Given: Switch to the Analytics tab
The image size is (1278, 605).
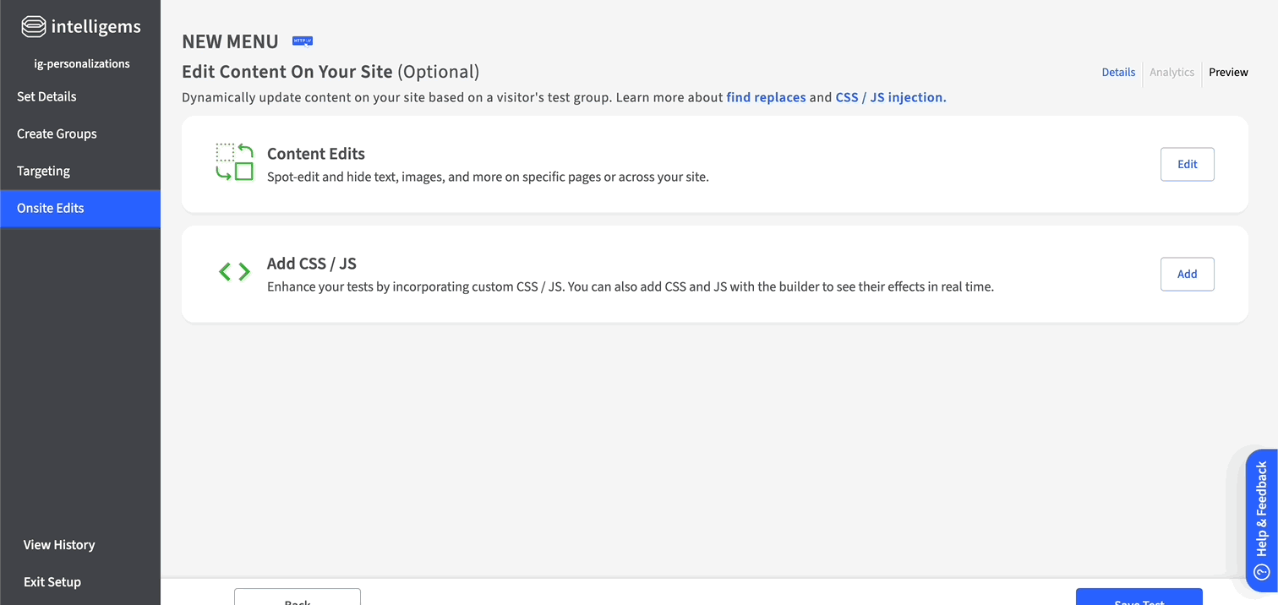Looking at the screenshot, I should click(1171, 73).
